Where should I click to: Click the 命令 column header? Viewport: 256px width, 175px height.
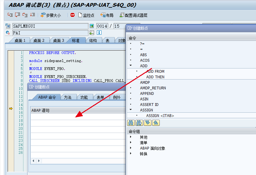pos(192,38)
